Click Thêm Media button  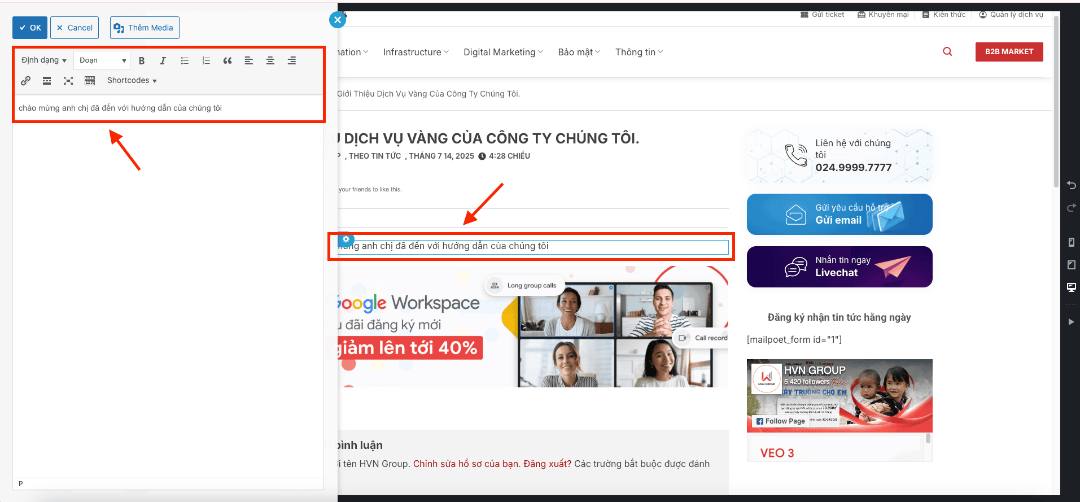(145, 28)
